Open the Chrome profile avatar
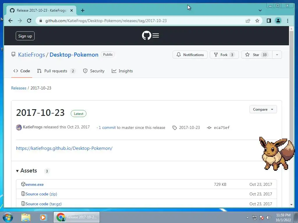Viewport: 298px width, 223px height. (x=278, y=21)
